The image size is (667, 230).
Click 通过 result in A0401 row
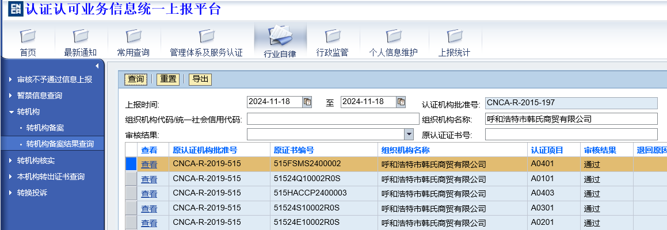(x=592, y=164)
